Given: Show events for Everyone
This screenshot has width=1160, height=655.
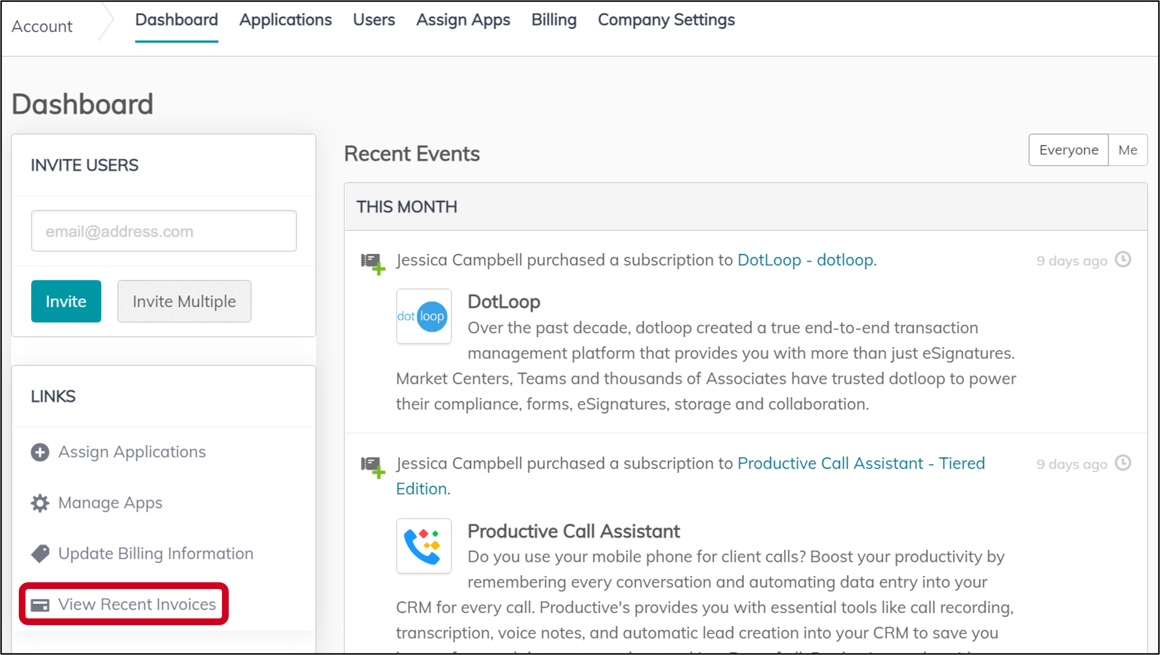Looking at the screenshot, I should (1069, 150).
